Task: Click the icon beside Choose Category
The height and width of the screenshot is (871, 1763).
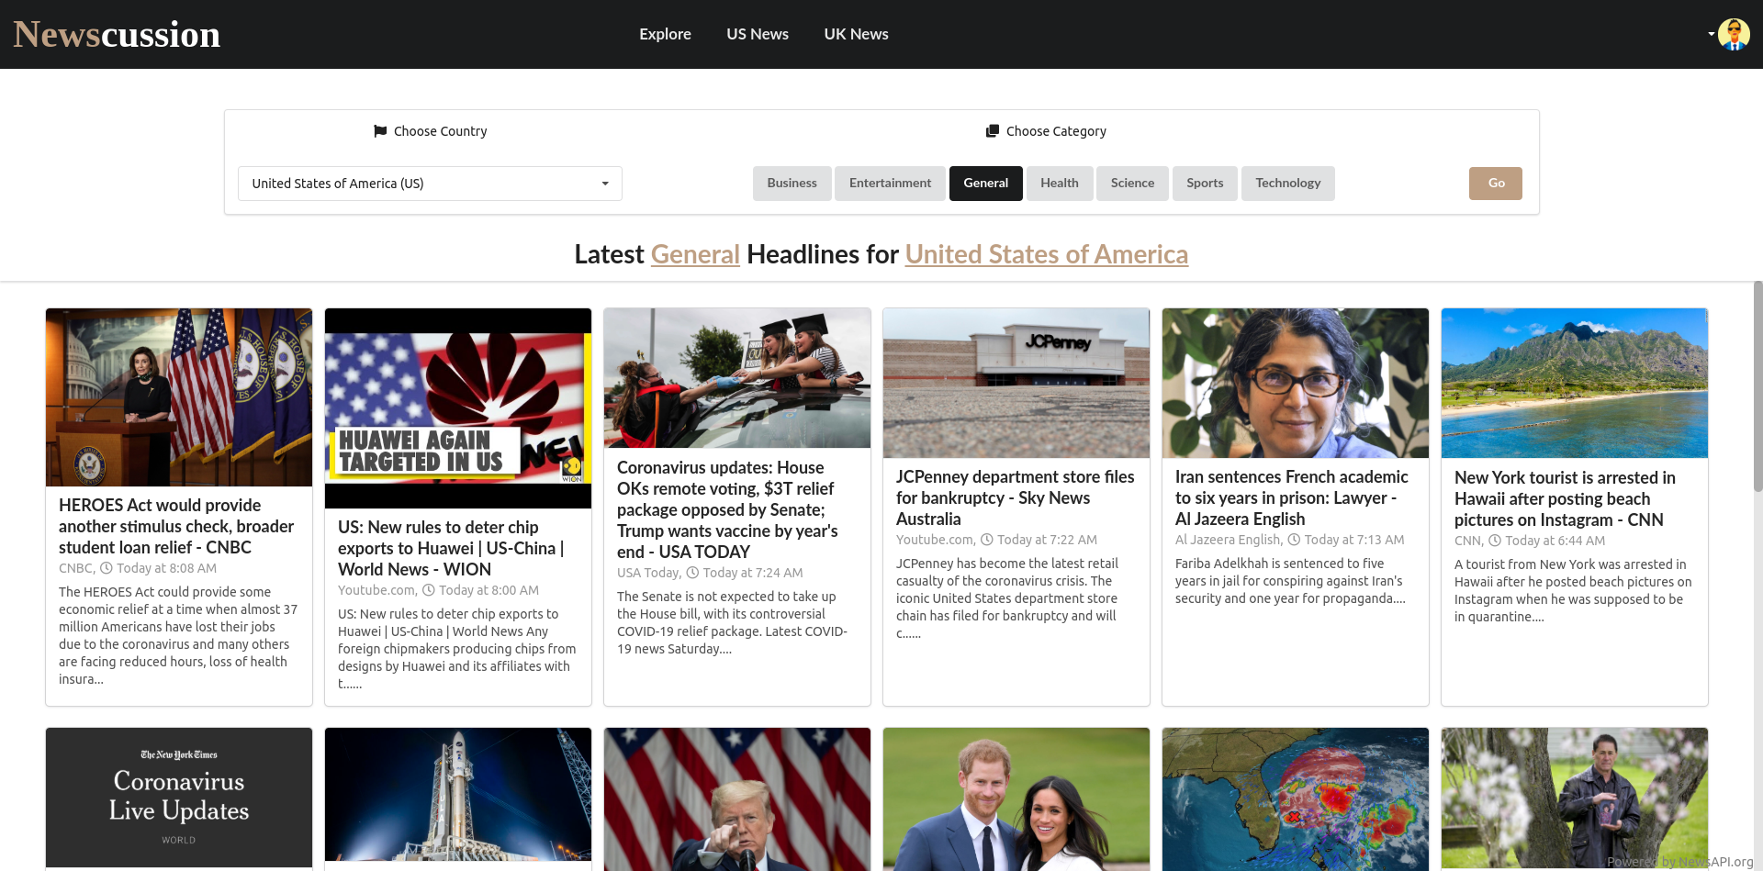Action: pos(993,131)
